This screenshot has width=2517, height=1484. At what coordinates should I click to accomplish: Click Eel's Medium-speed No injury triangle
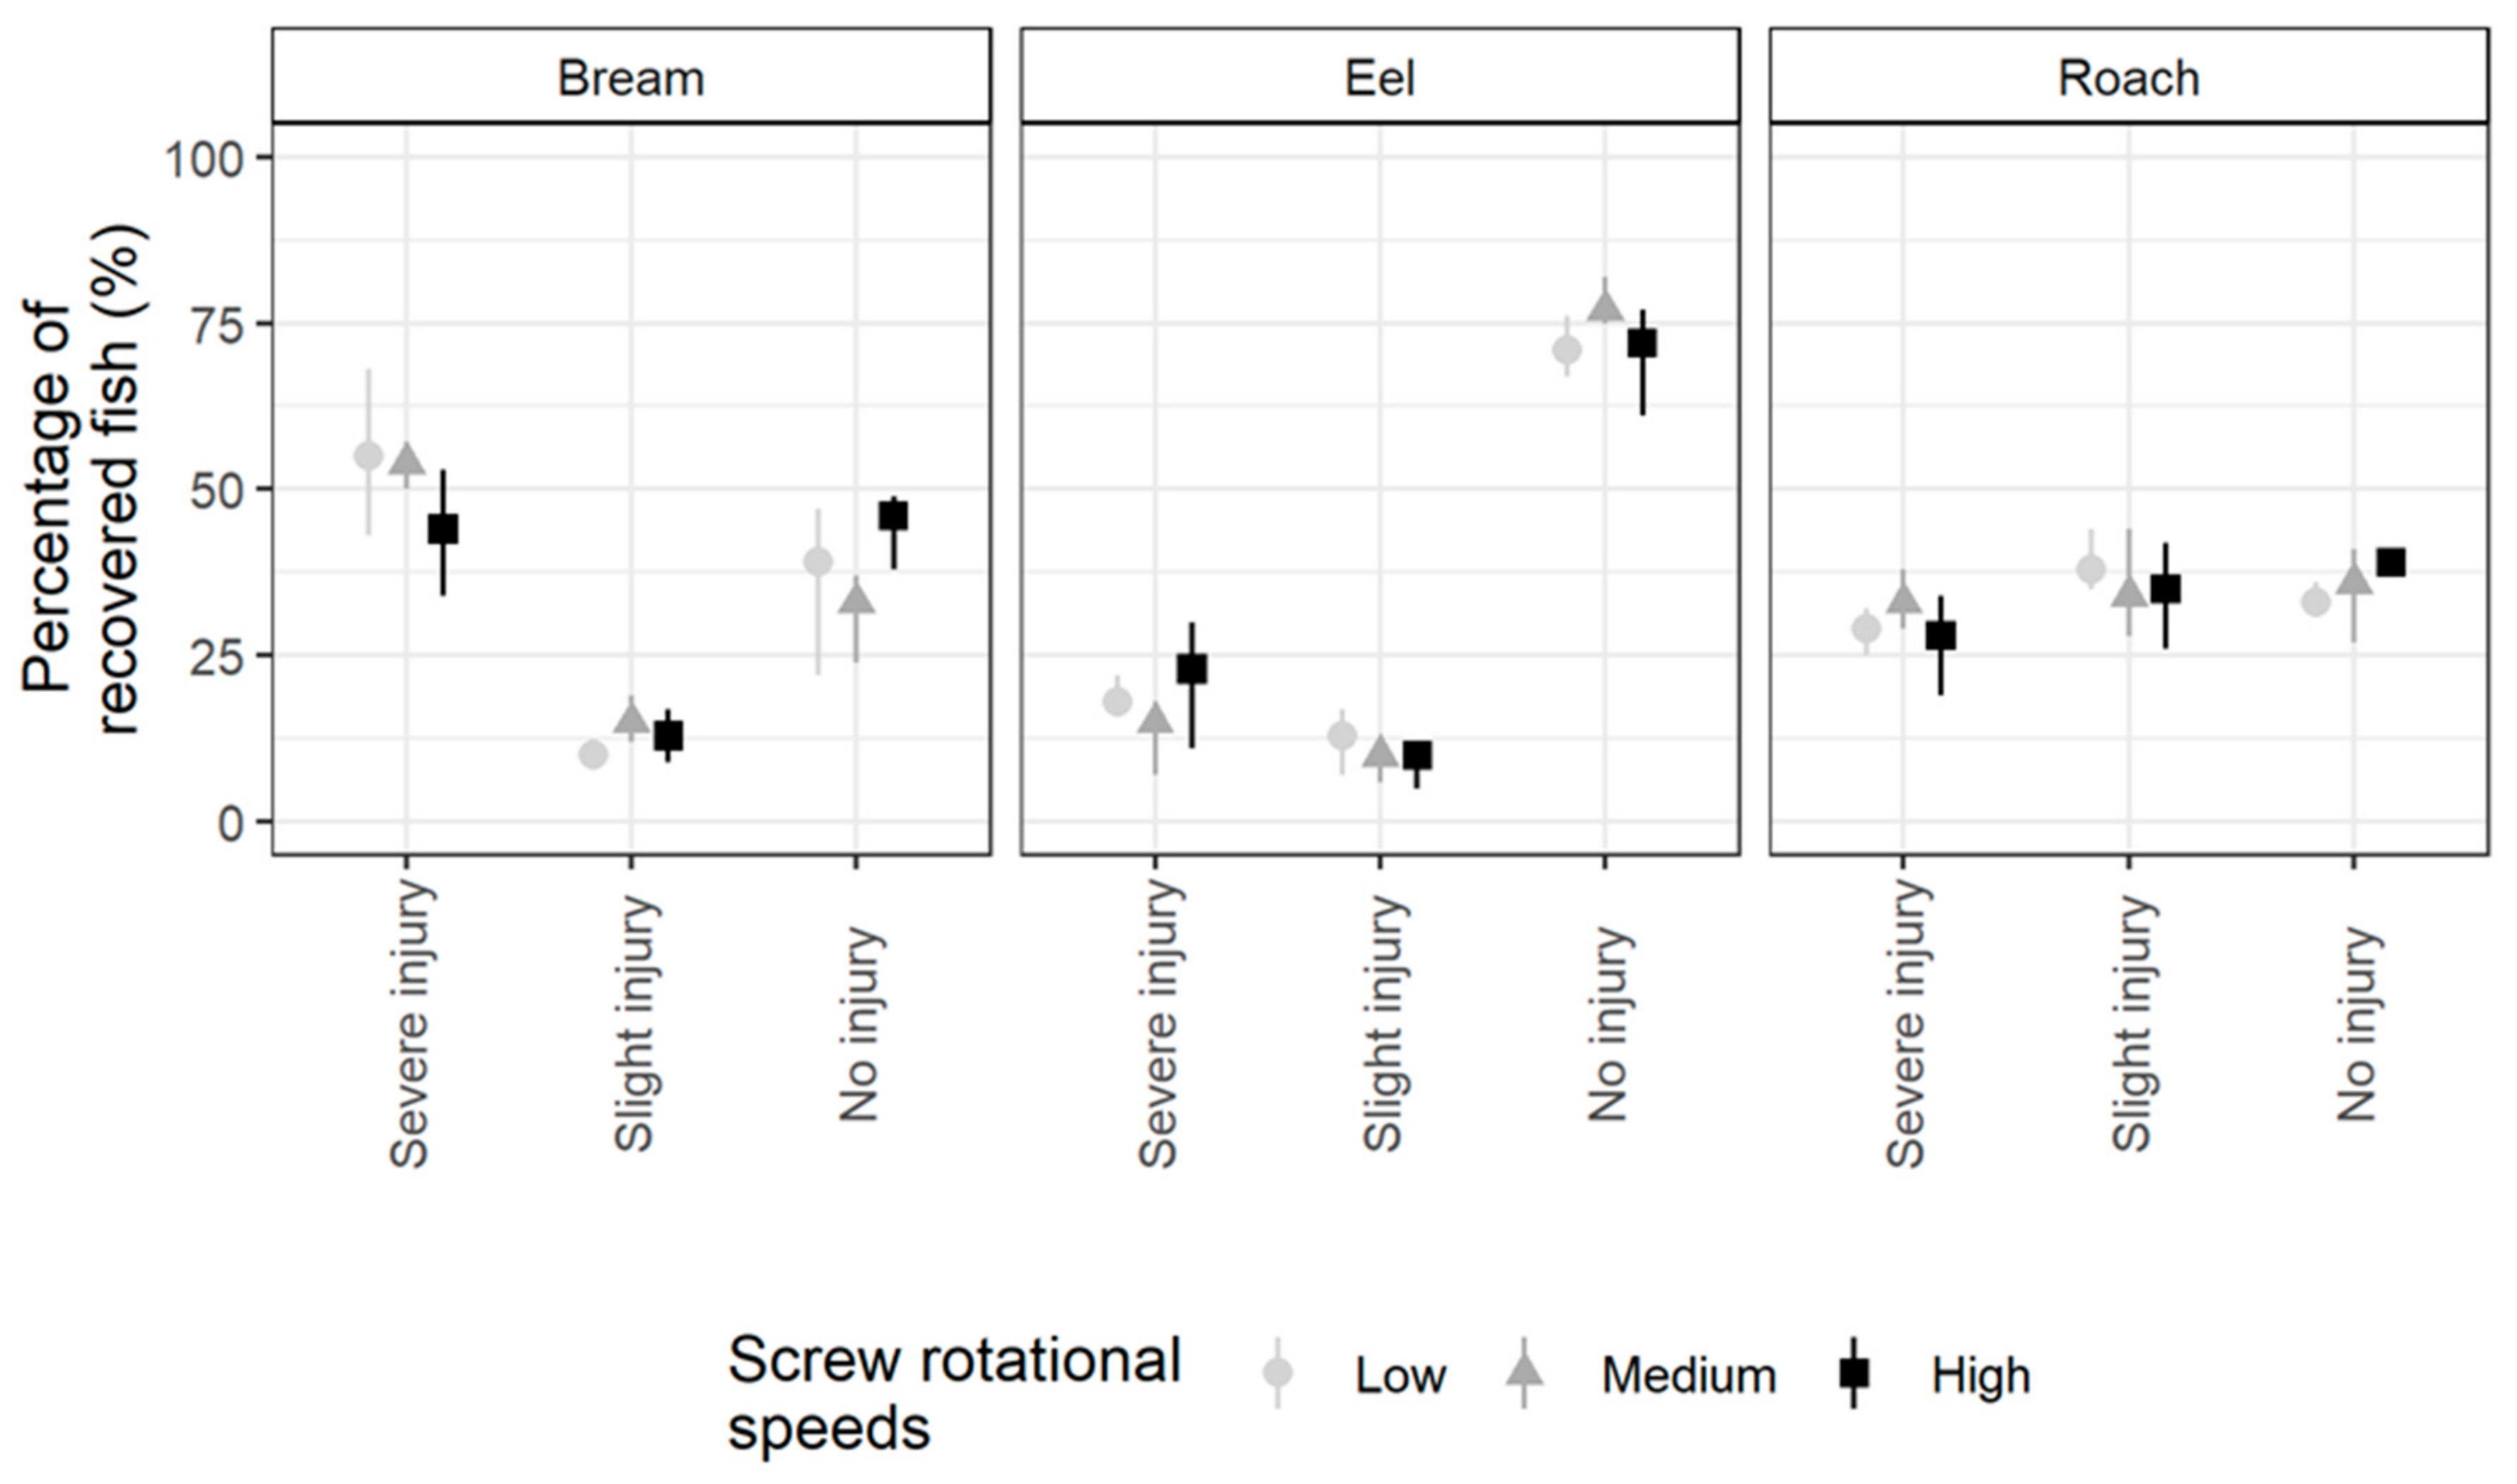[1606, 307]
